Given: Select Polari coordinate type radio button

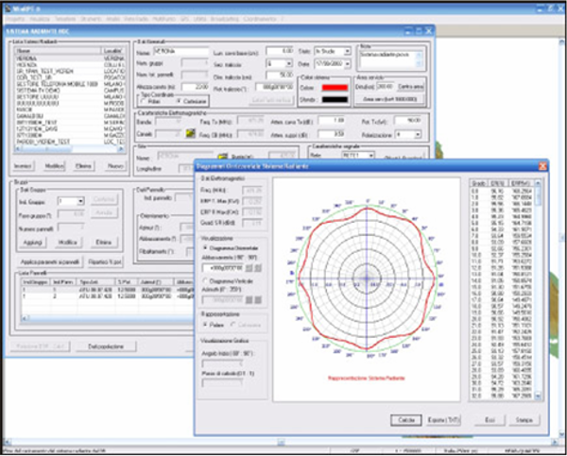Looking at the screenshot, I should click(x=144, y=101).
